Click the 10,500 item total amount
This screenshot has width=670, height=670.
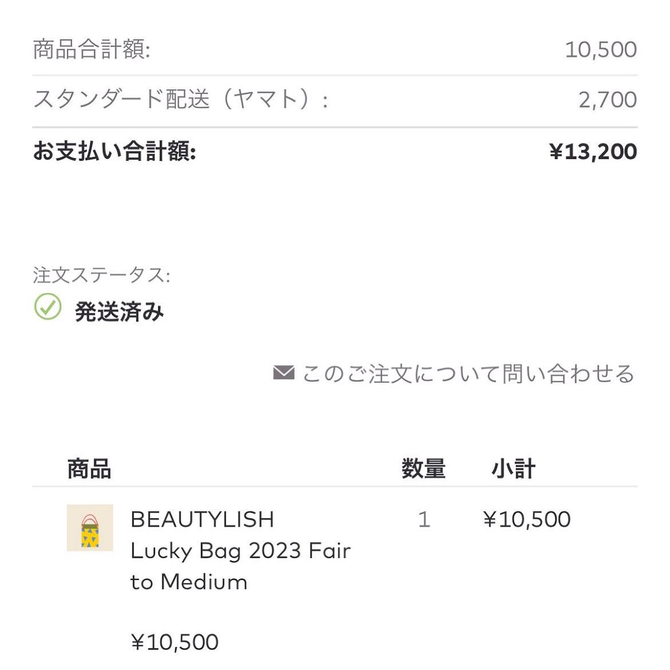point(601,49)
